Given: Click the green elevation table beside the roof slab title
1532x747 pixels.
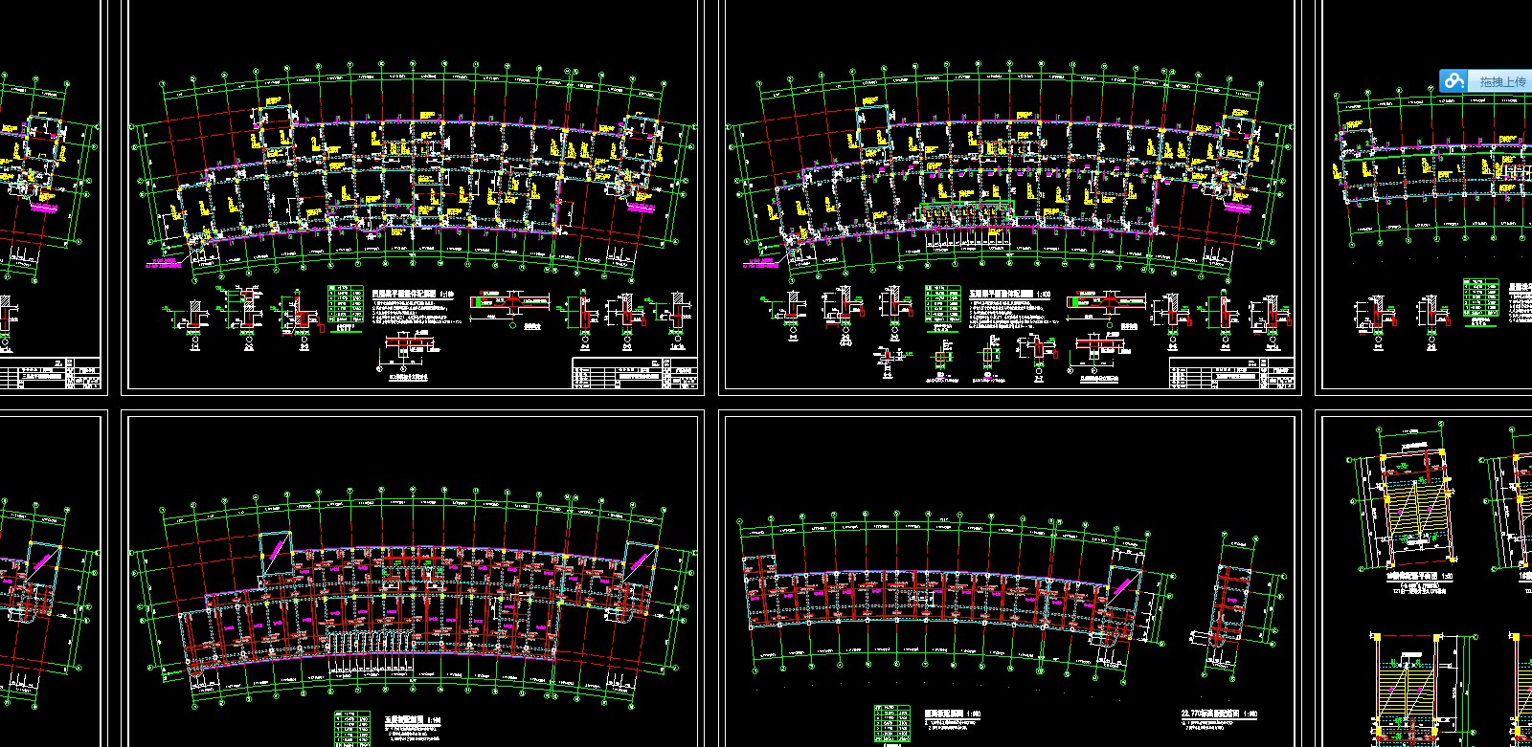Looking at the screenshot, I should [892, 724].
